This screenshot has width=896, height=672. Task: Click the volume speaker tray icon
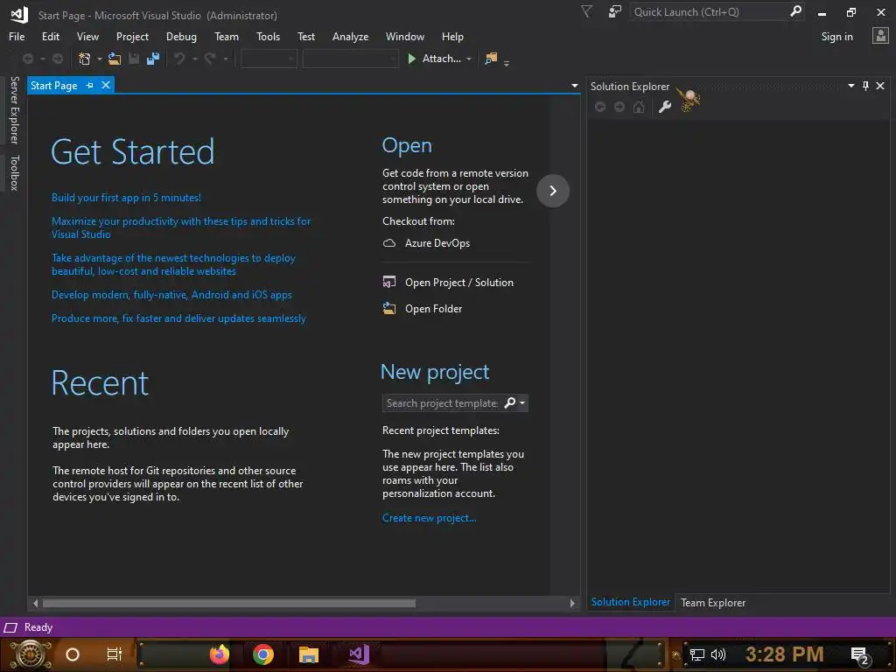(x=717, y=654)
